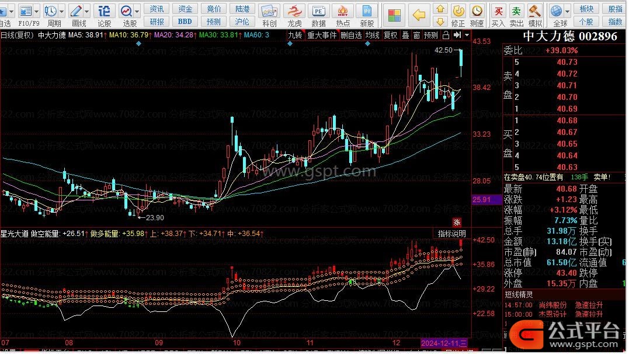Screen dimensions: 629x354
Task: Open the 模拟 simulated trading gavel icon
Action: 535,11
